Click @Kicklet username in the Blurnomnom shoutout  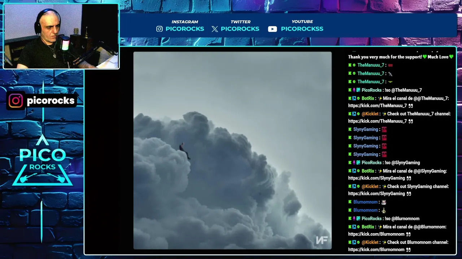(x=370, y=242)
